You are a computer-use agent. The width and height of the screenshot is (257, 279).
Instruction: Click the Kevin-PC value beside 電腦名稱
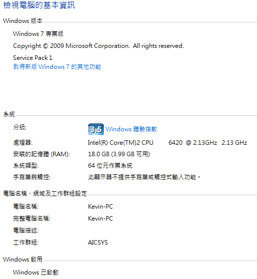click(x=100, y=207)
